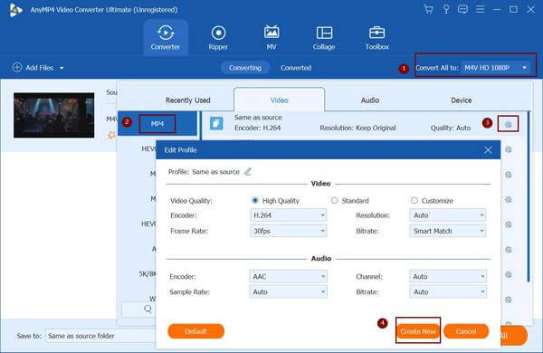
Task: Click the video thumbnail preview
Action: (54, 115)
